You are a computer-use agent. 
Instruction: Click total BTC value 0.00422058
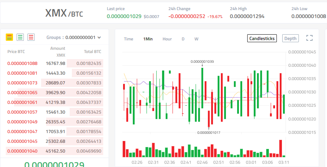coord(89,93)
